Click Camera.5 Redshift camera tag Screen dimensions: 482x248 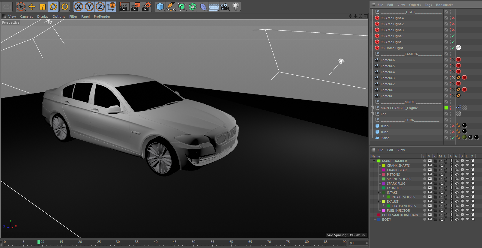(458, 66)
